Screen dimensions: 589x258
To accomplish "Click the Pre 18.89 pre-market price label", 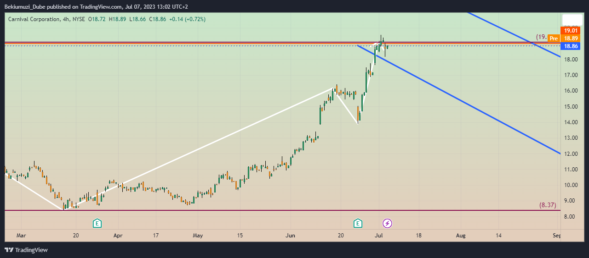I will (564, 38).
